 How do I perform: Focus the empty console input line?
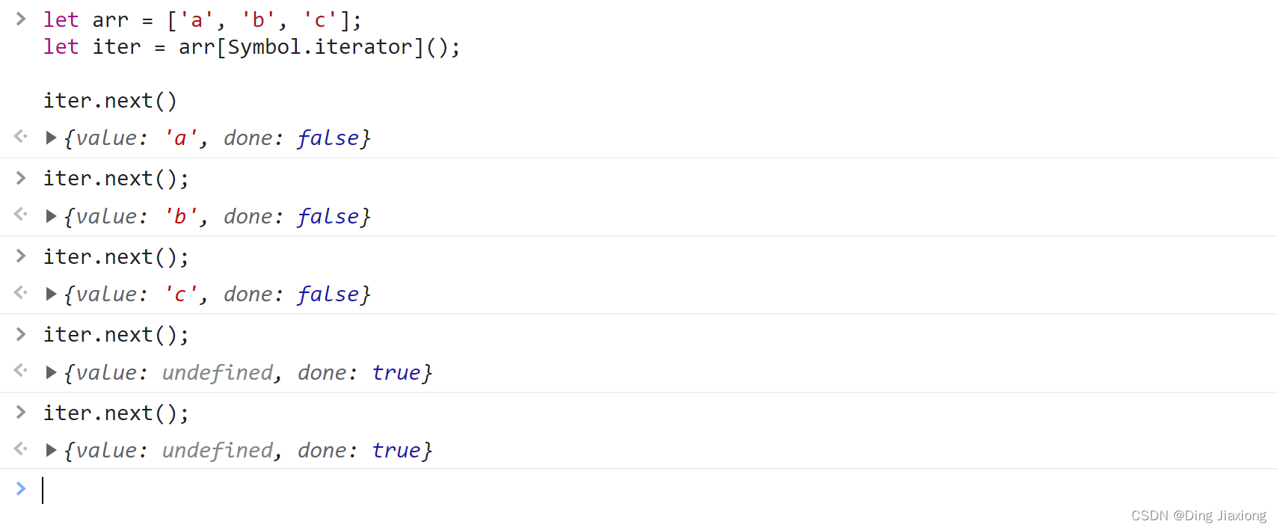click(x=299, y=490)
